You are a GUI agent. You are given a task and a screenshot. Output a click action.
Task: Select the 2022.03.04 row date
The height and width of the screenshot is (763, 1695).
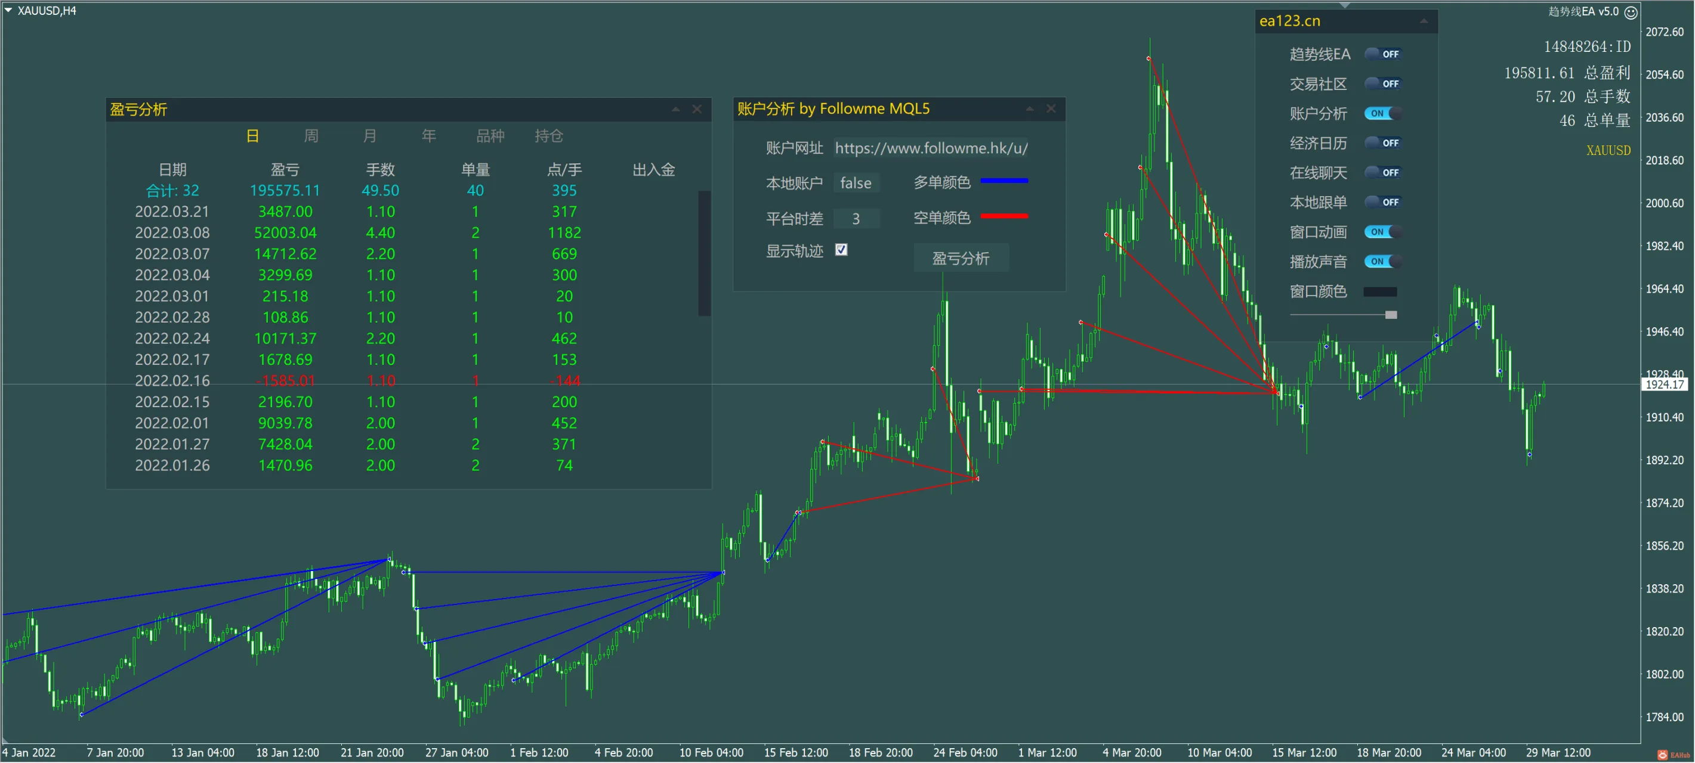[x=172, y=275]
